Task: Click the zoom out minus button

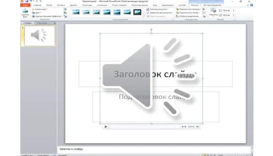Action: tap(226, 155)
